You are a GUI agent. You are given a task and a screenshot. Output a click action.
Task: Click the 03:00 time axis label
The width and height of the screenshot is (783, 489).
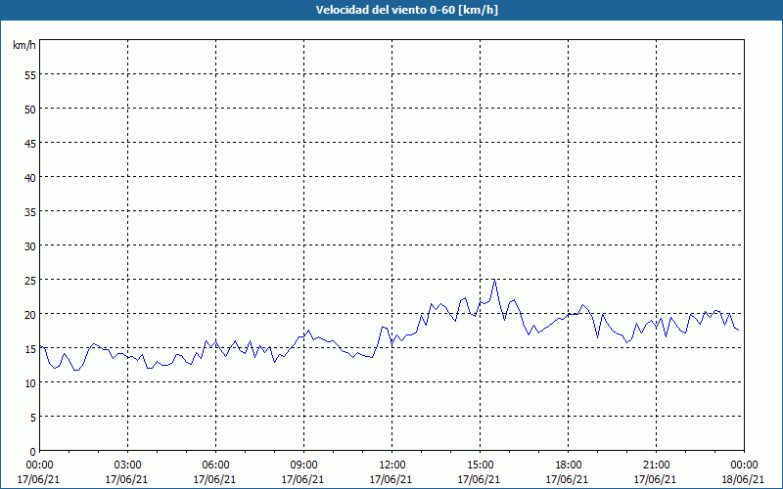coord(128,466)
